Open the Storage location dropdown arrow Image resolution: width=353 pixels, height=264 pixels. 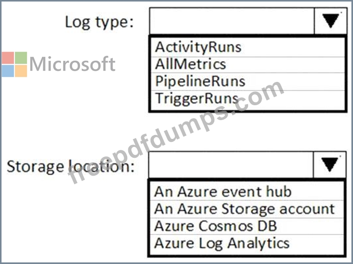(329, 165)
